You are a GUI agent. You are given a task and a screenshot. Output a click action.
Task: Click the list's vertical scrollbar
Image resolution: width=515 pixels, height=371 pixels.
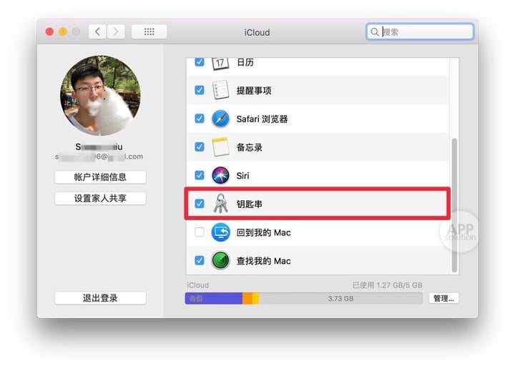[454, 205]
